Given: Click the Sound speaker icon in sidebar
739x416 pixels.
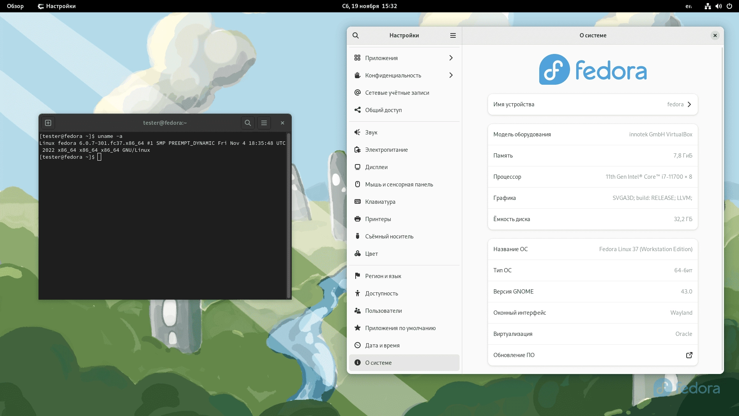Looking at the screenshot, I should click(x=358, y=132).
